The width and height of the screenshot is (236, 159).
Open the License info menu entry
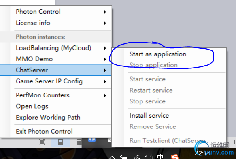tap(56, 23)
